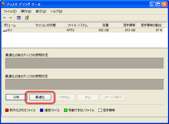Click the Forward arrow toolbar icon
169x124 pixels.
[x=11, y=18]
